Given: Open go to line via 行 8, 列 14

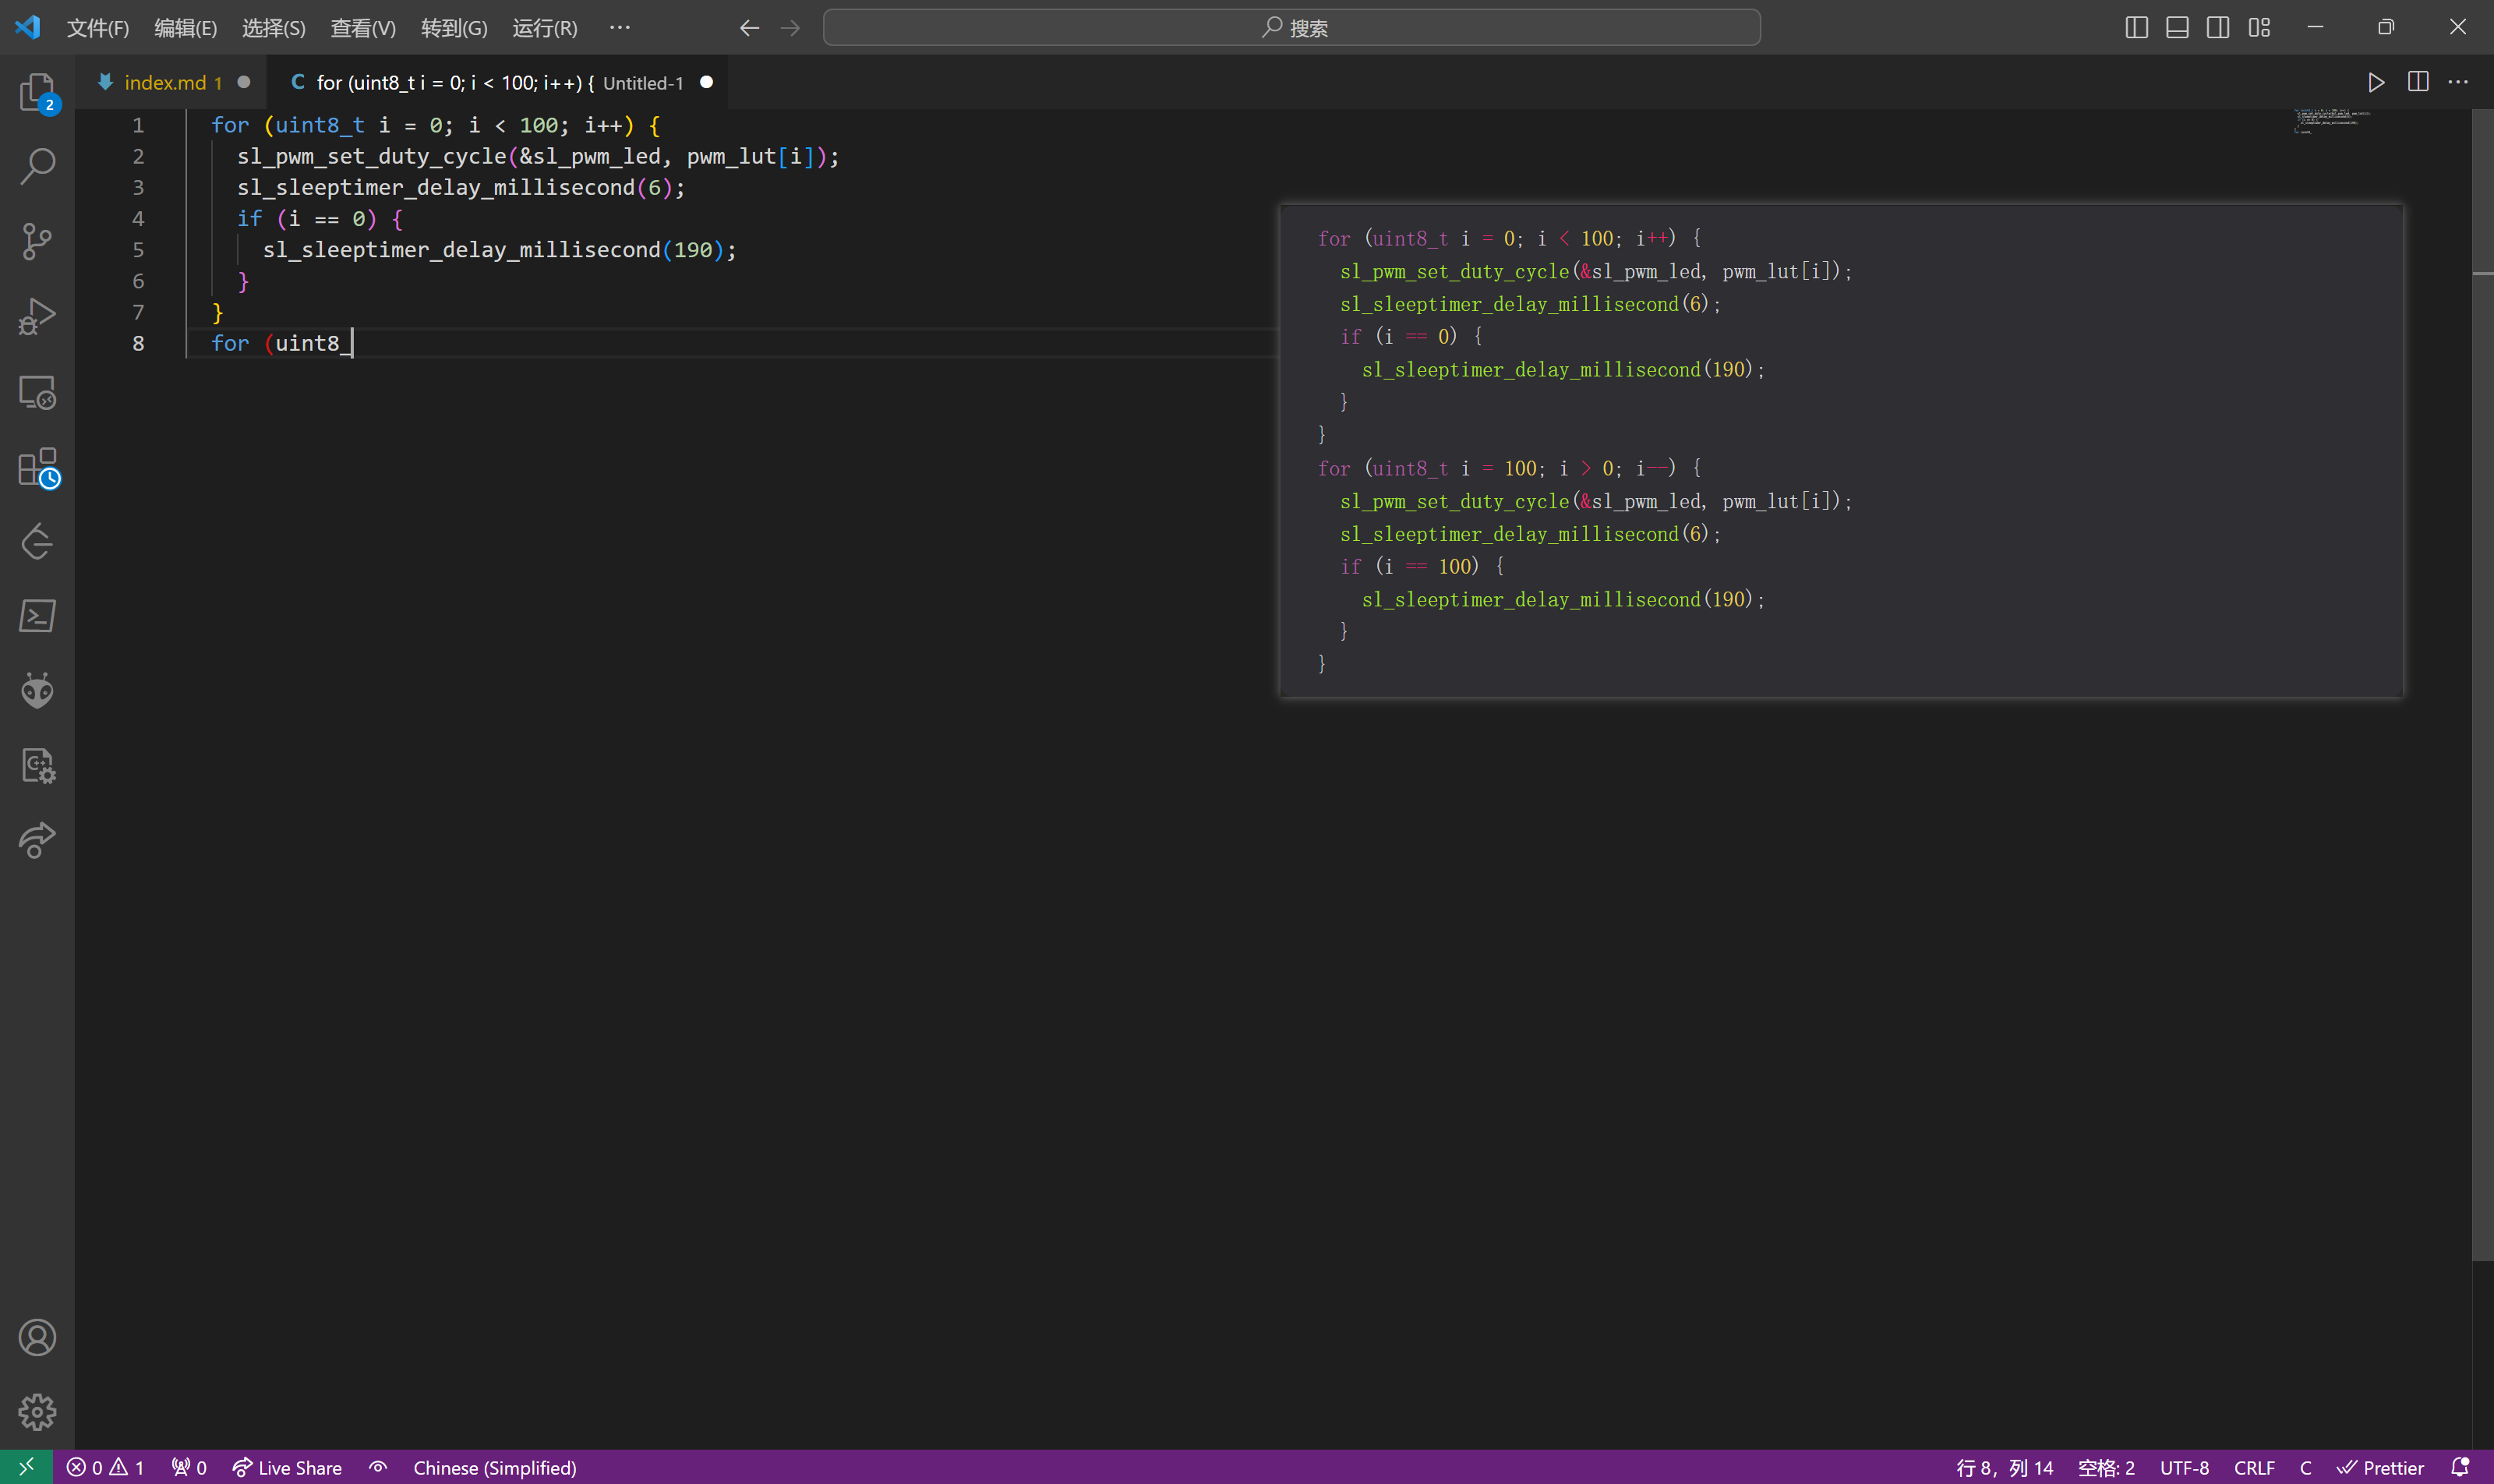Looking at the screenshot, I should tap(2004, 1467).
